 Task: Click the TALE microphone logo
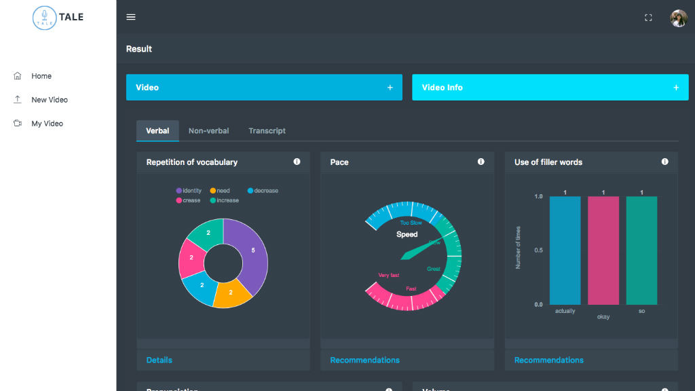45,18
